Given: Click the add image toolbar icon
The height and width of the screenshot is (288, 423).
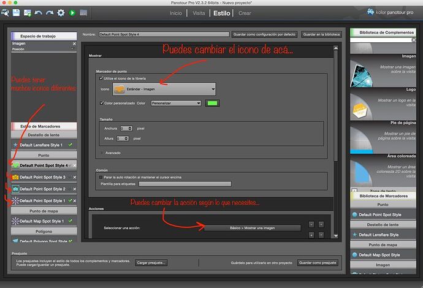Looking at the screenshot, I should 27,13.
